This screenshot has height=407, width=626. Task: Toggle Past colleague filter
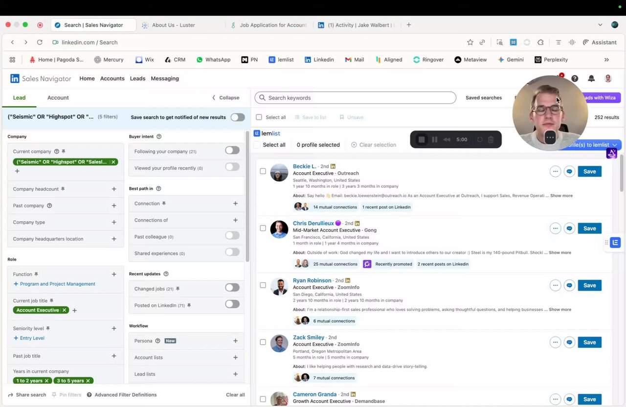[x=232, y=236]
